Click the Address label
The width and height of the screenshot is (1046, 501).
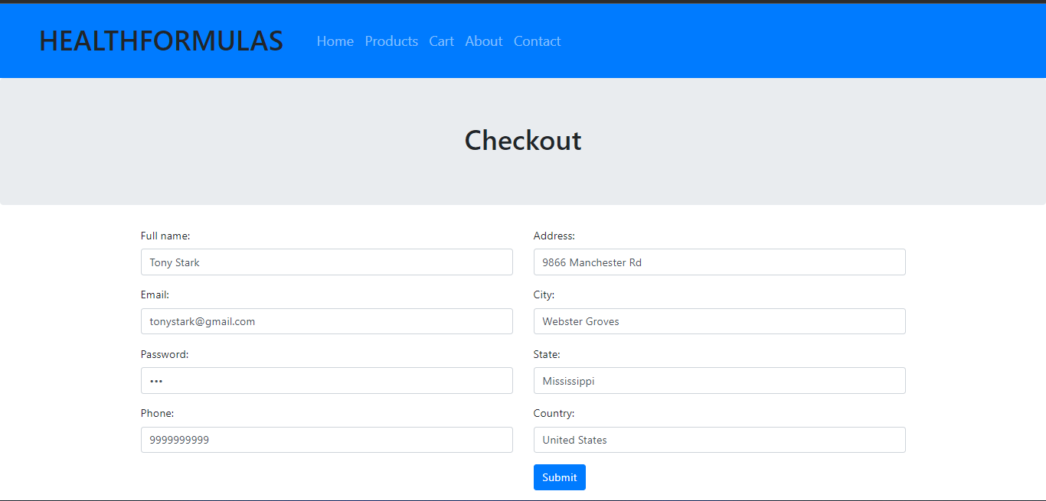coord(554,236)
